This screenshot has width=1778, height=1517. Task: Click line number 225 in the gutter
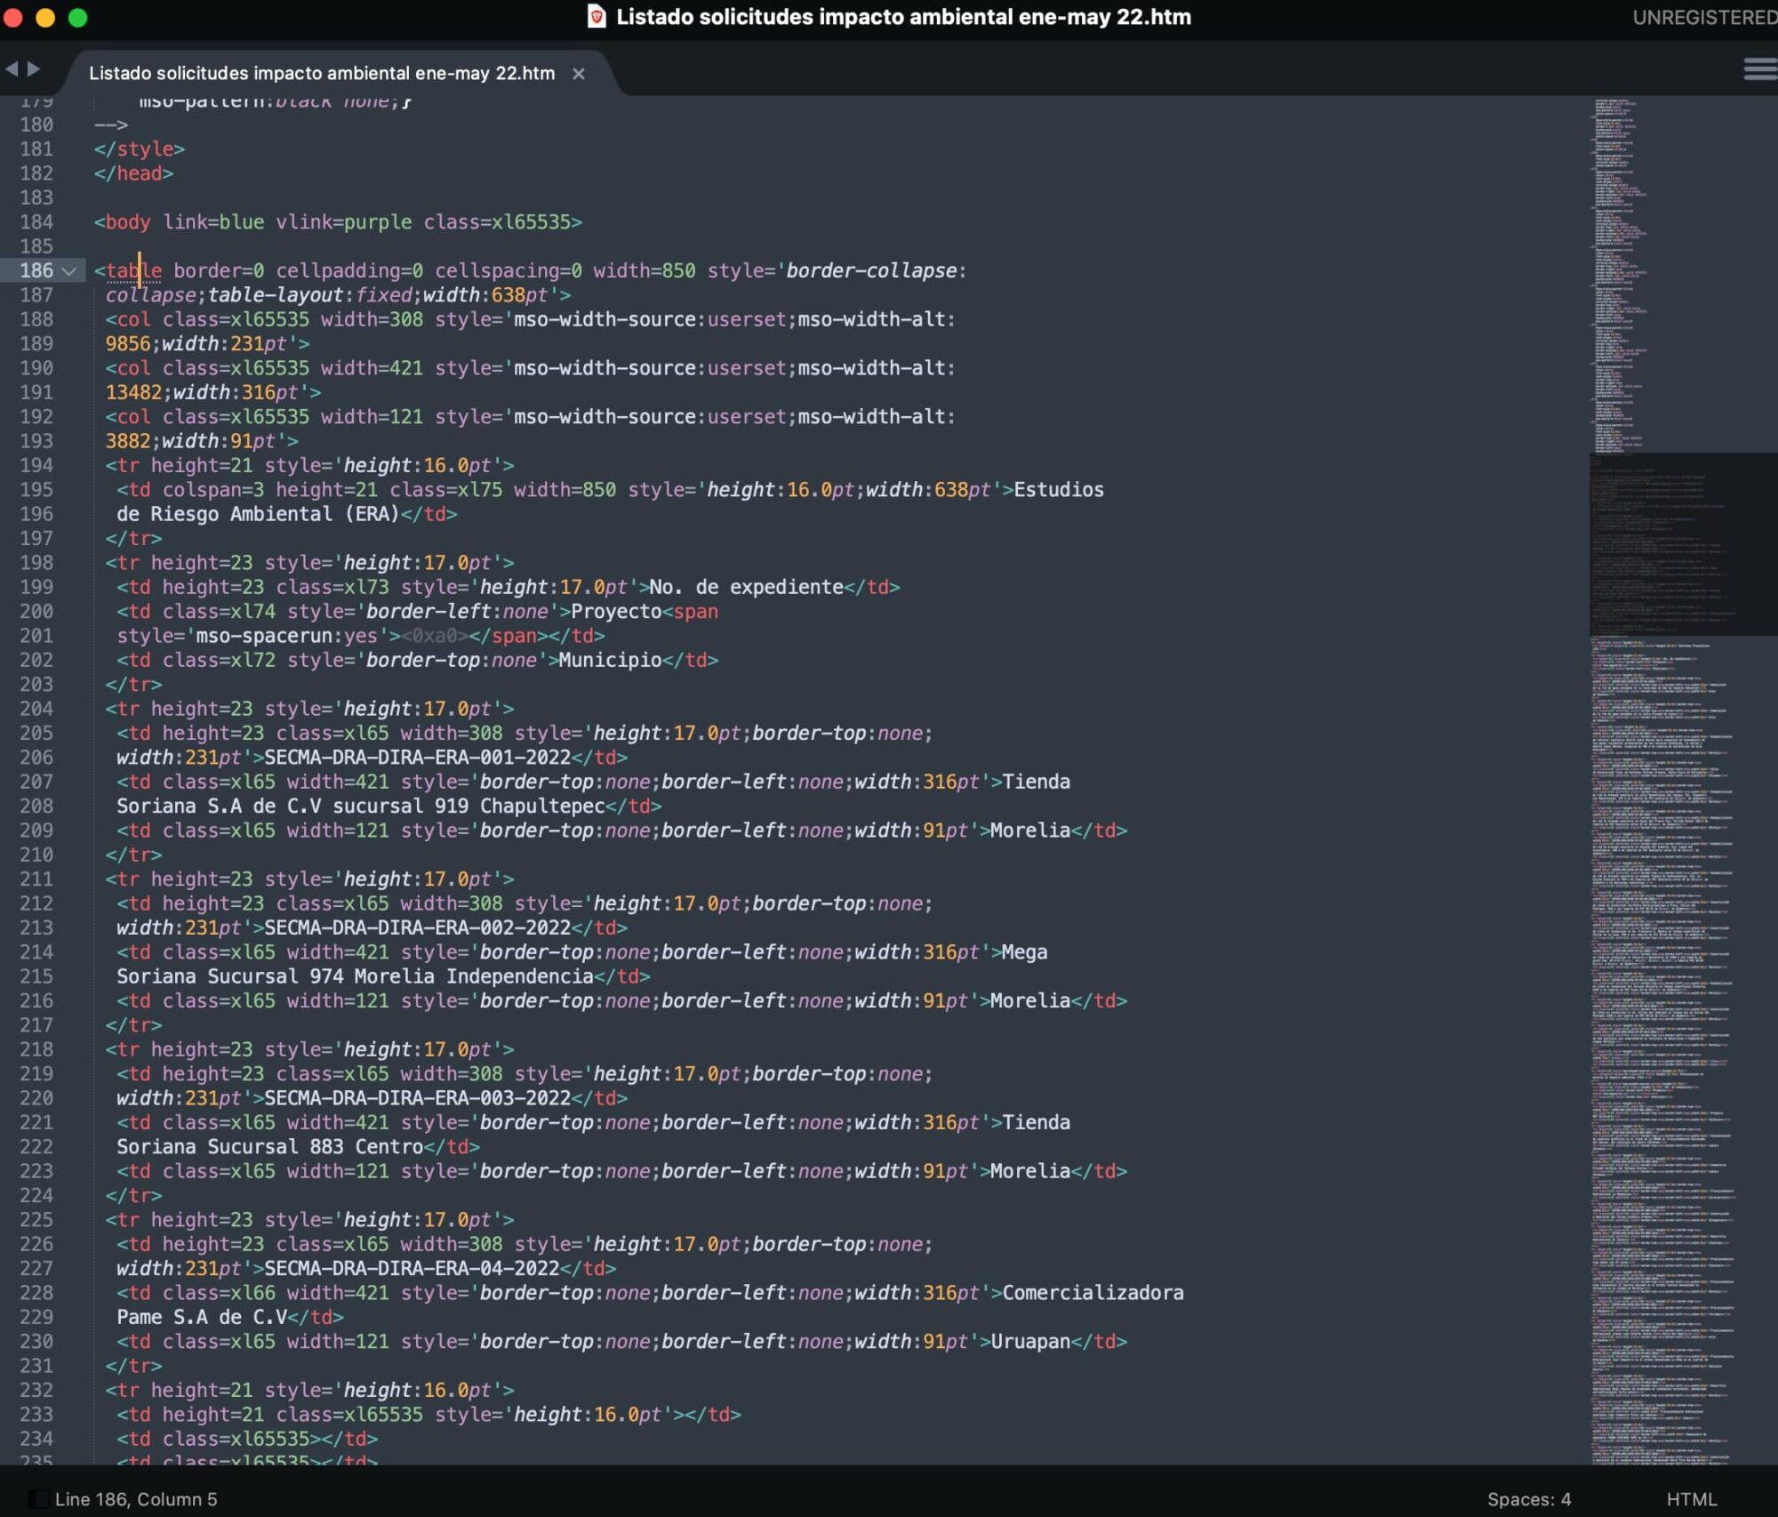pyautogui.click(x=36, y=1219)
